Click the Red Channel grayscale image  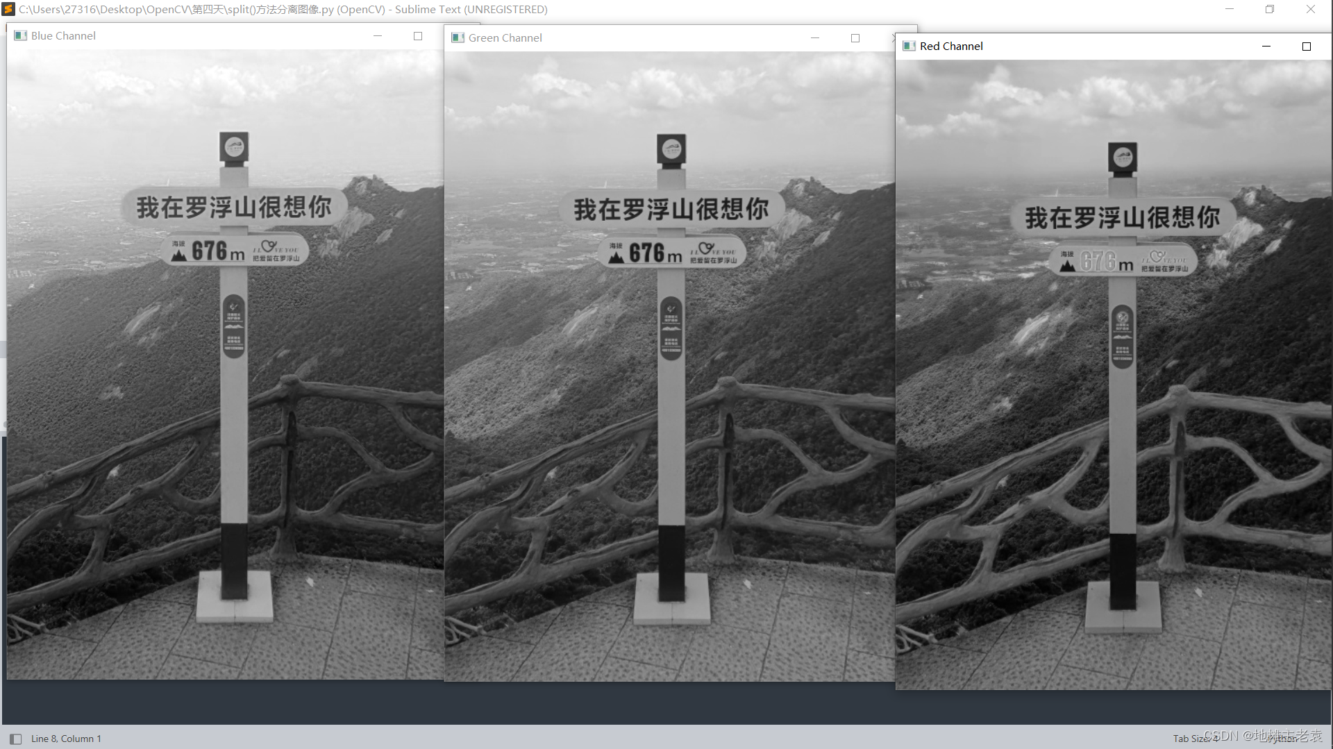1114,374
